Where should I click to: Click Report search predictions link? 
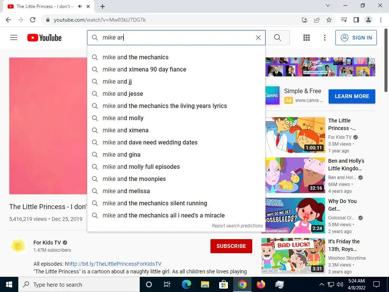pyautogui.click(x=237, y=226)
